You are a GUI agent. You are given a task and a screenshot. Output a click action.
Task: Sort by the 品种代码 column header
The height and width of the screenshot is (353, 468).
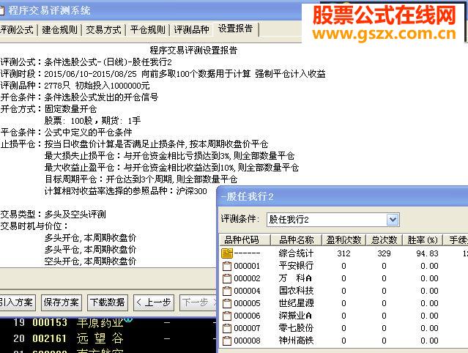pyautogui.click(x=245, y=240)
